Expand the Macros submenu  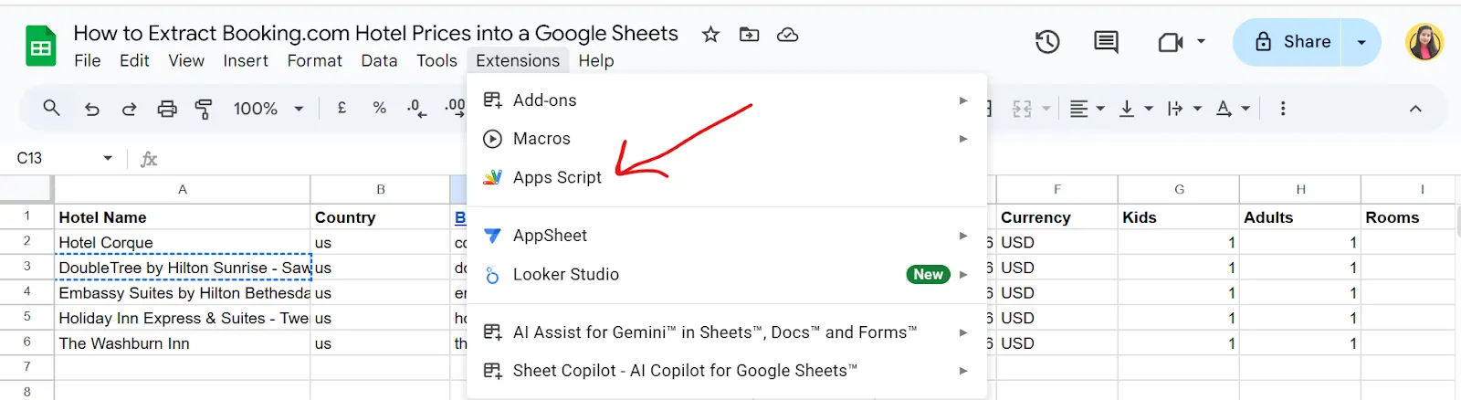(727, 139)
